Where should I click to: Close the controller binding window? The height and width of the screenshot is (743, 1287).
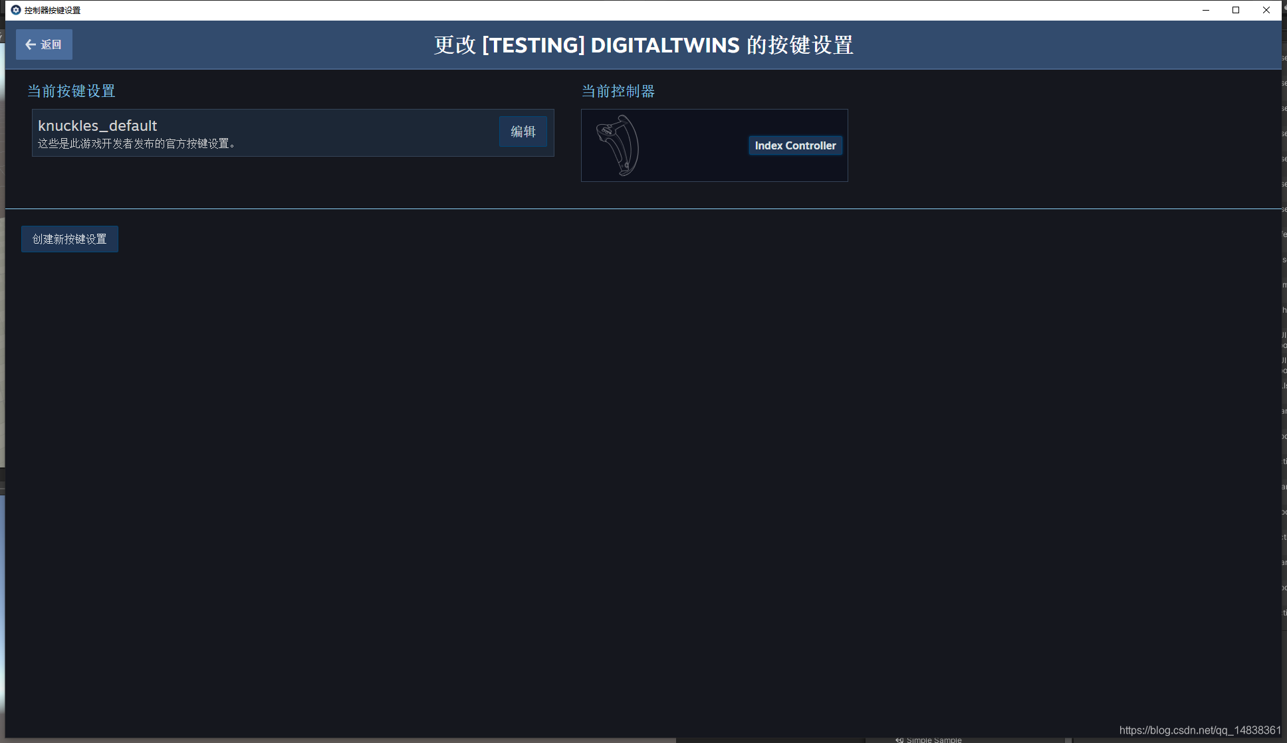coord(1266,10)
